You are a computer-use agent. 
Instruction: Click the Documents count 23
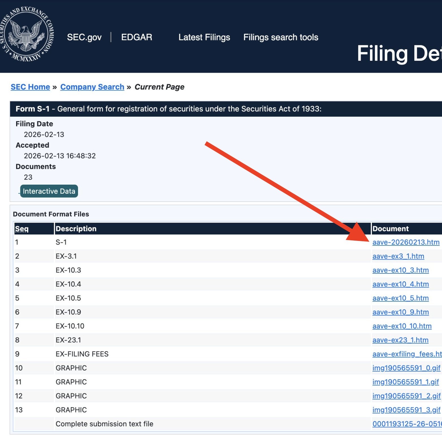coord(28,177)
